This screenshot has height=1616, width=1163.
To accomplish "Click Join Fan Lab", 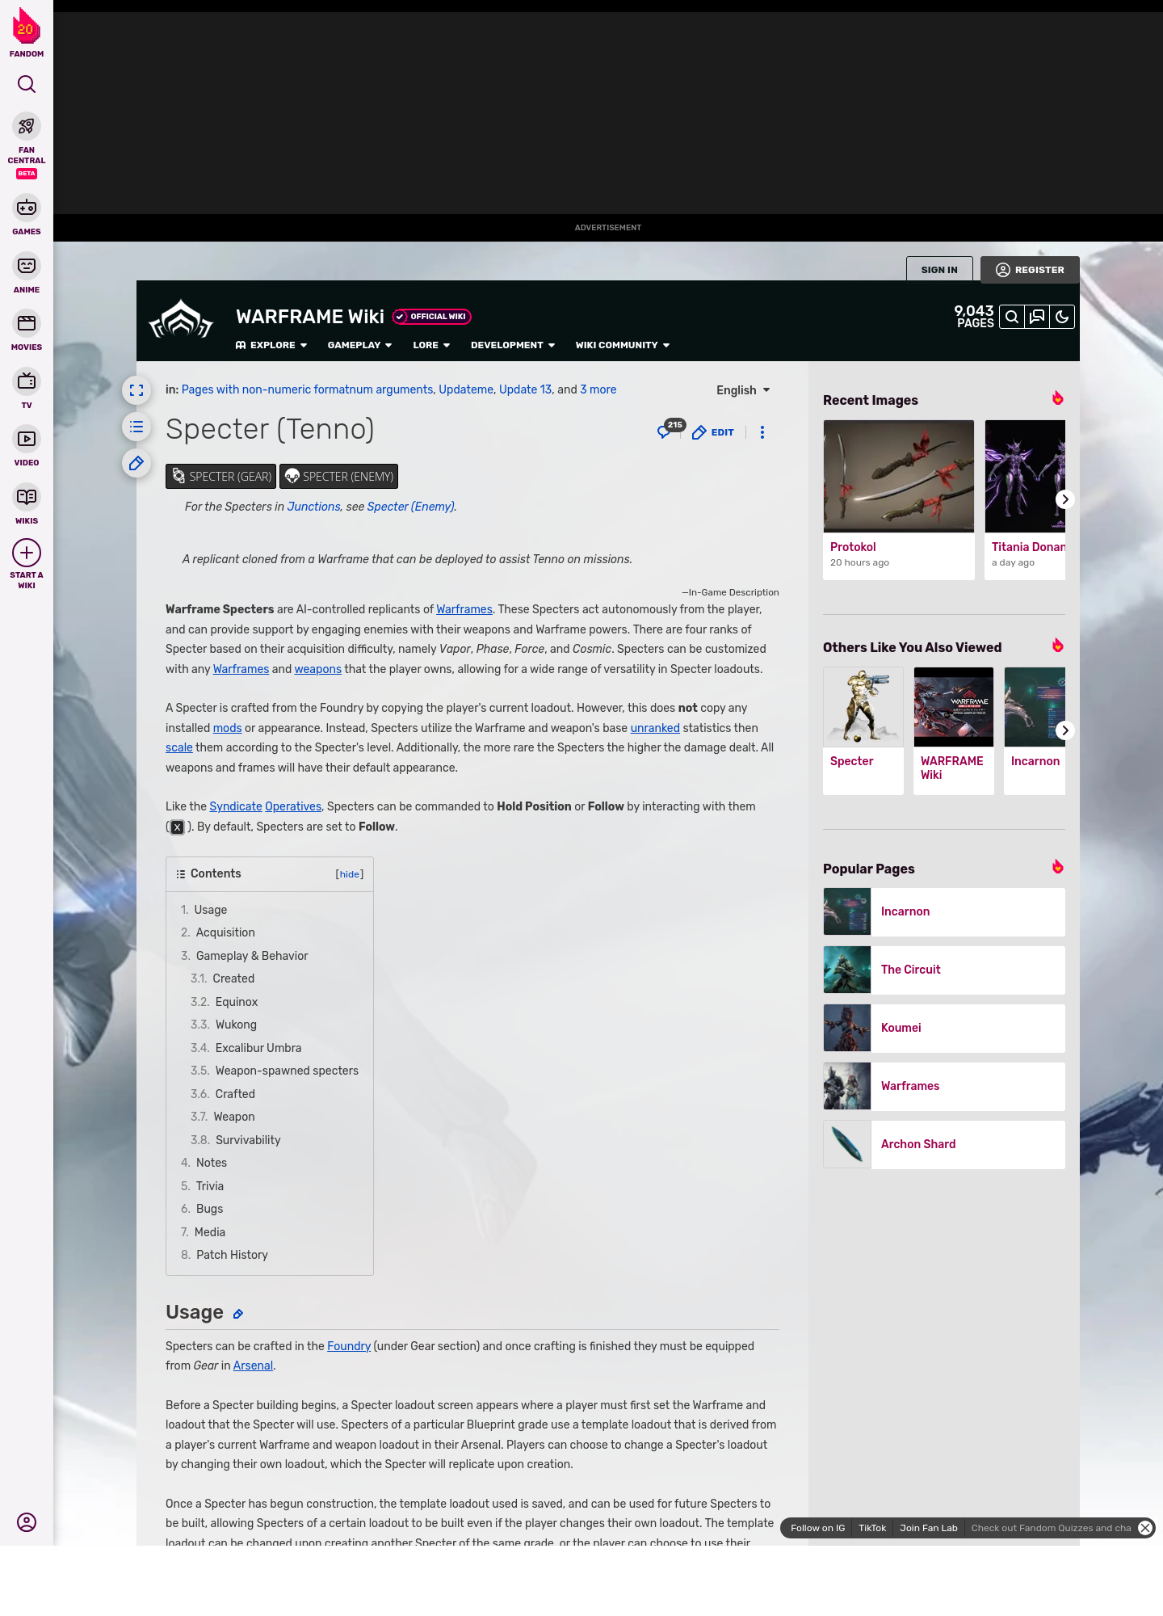I will point(929,1528).
